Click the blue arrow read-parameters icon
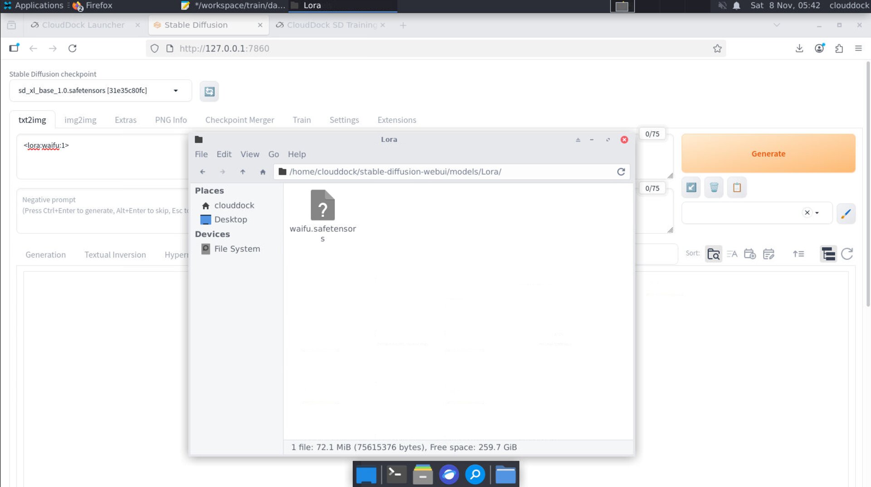The width and height of the screenshot is (871, 487). (x=691, y=188)
